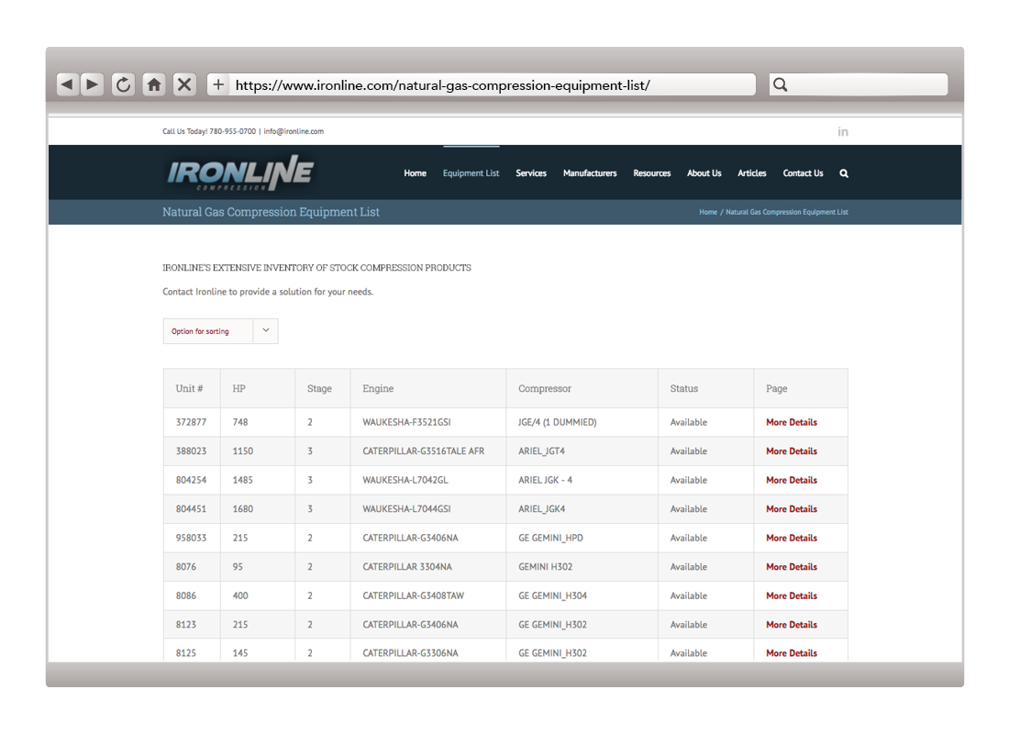Open More Details for unit 8123
Viewport: 1009px width, 734px height.
coord(792,625)
